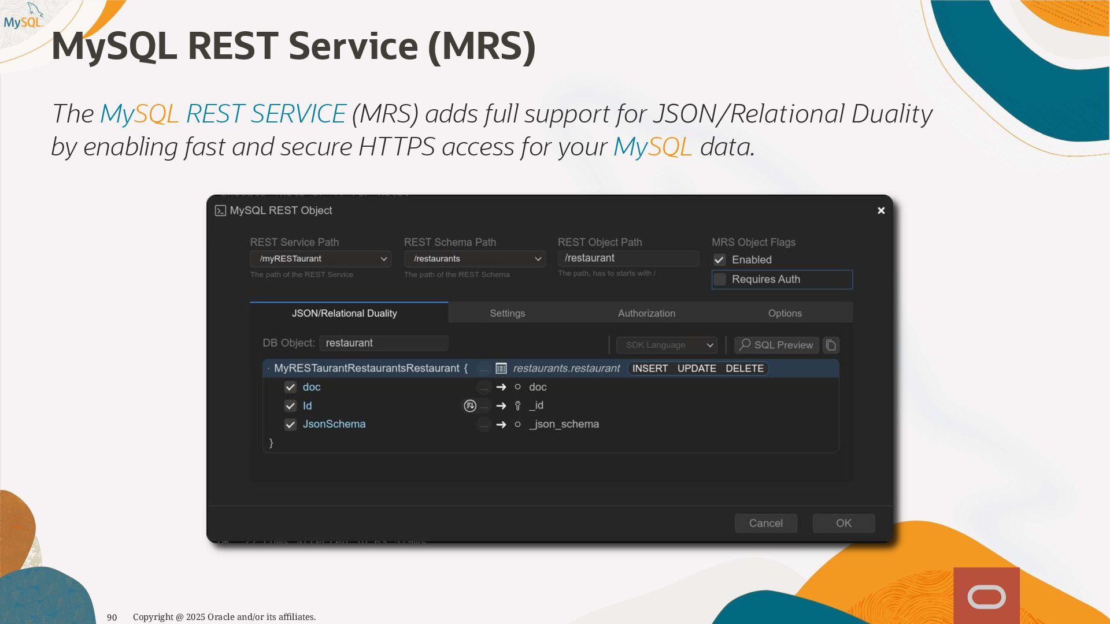Viewport: 1110px width, 624px height.
Task: Click the table icon before restaurants.restaurant
Action: pyautogui.click(x=501, y=369)
